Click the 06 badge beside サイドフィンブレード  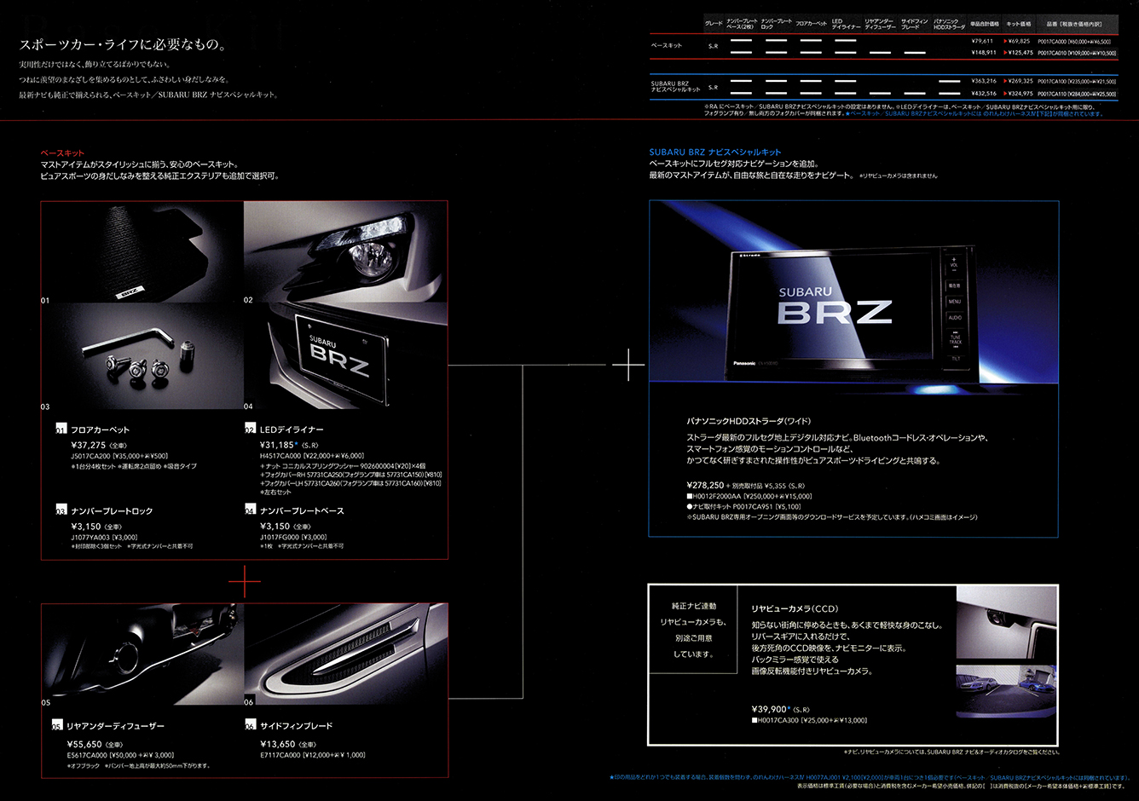(251, 726)
